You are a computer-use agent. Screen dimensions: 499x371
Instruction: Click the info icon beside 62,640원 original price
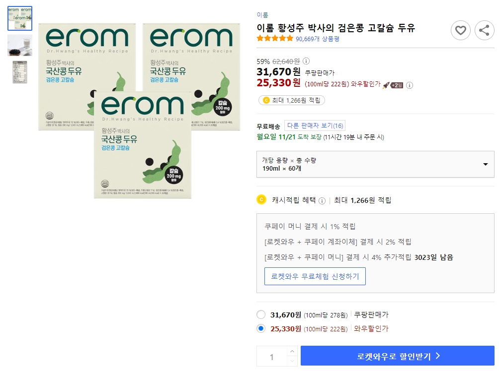click(306, 61)
